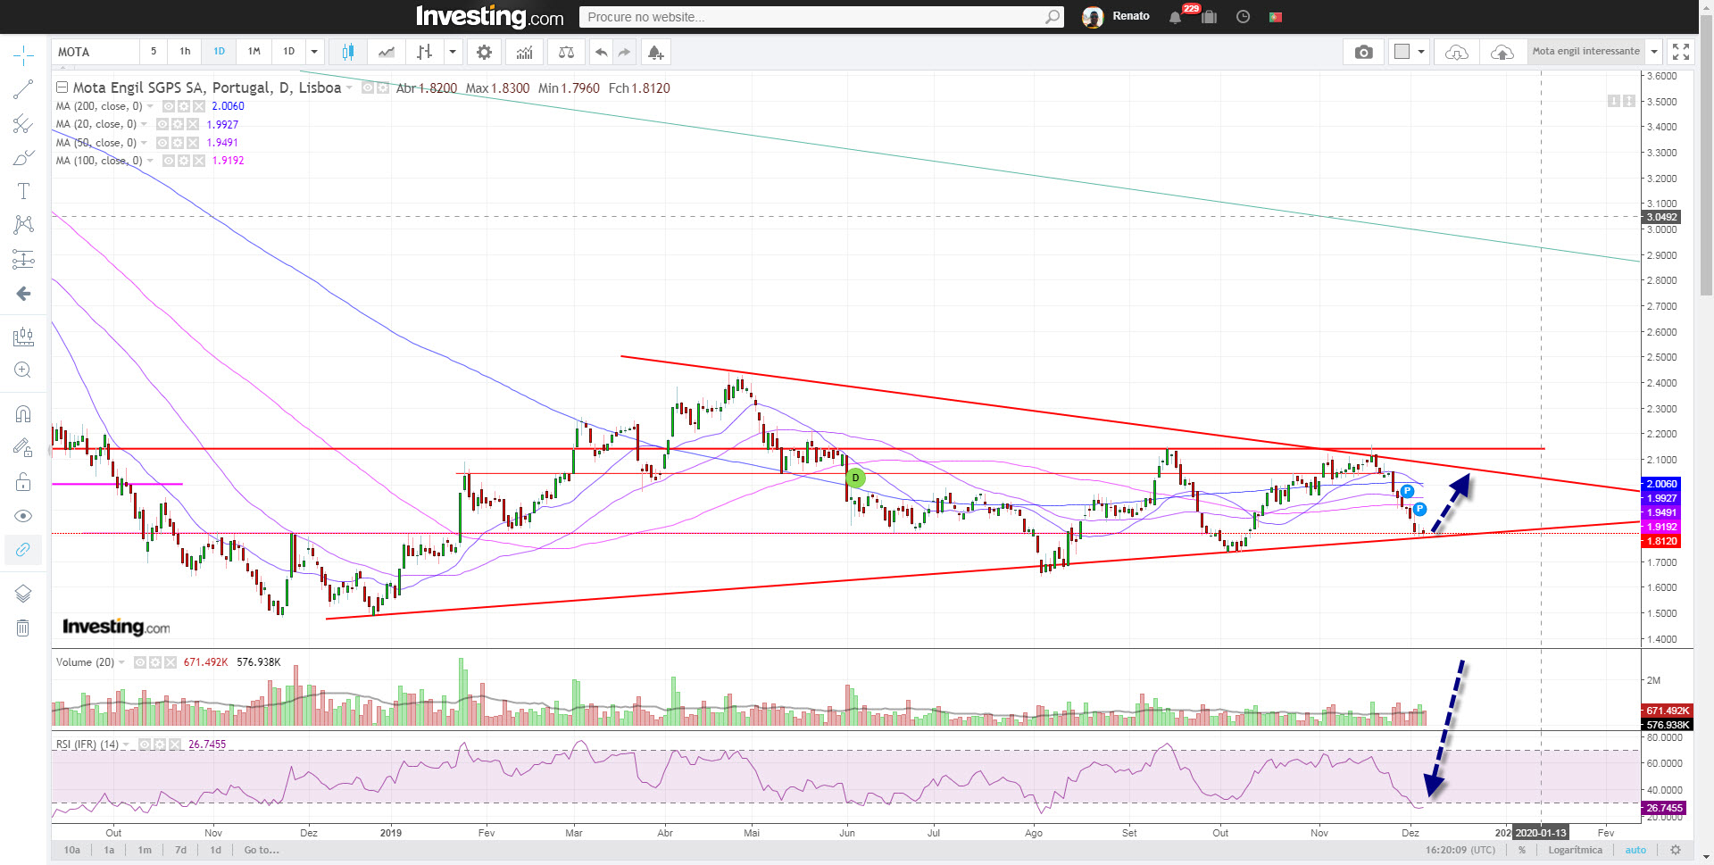The image size is (1714, 865).
Task: Click the link drawings icon in sidebar
Action: 23,549
